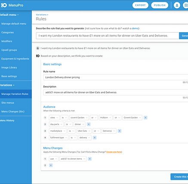Screen dimensions: 188x184
Task: Open the 'delivery' value dropdown
Action: (x=85, y=138)
